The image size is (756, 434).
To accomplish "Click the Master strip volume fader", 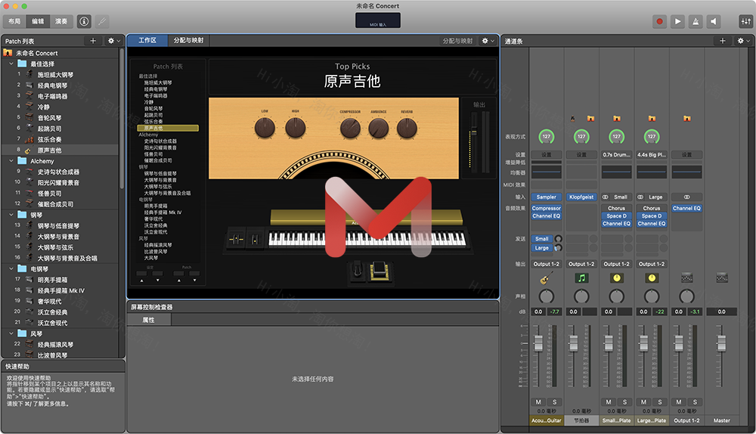I will click(x=721, y=343).
